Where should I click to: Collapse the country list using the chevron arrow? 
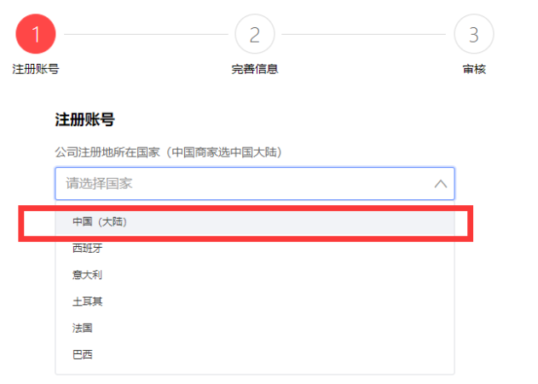click(x=440, y=183)
